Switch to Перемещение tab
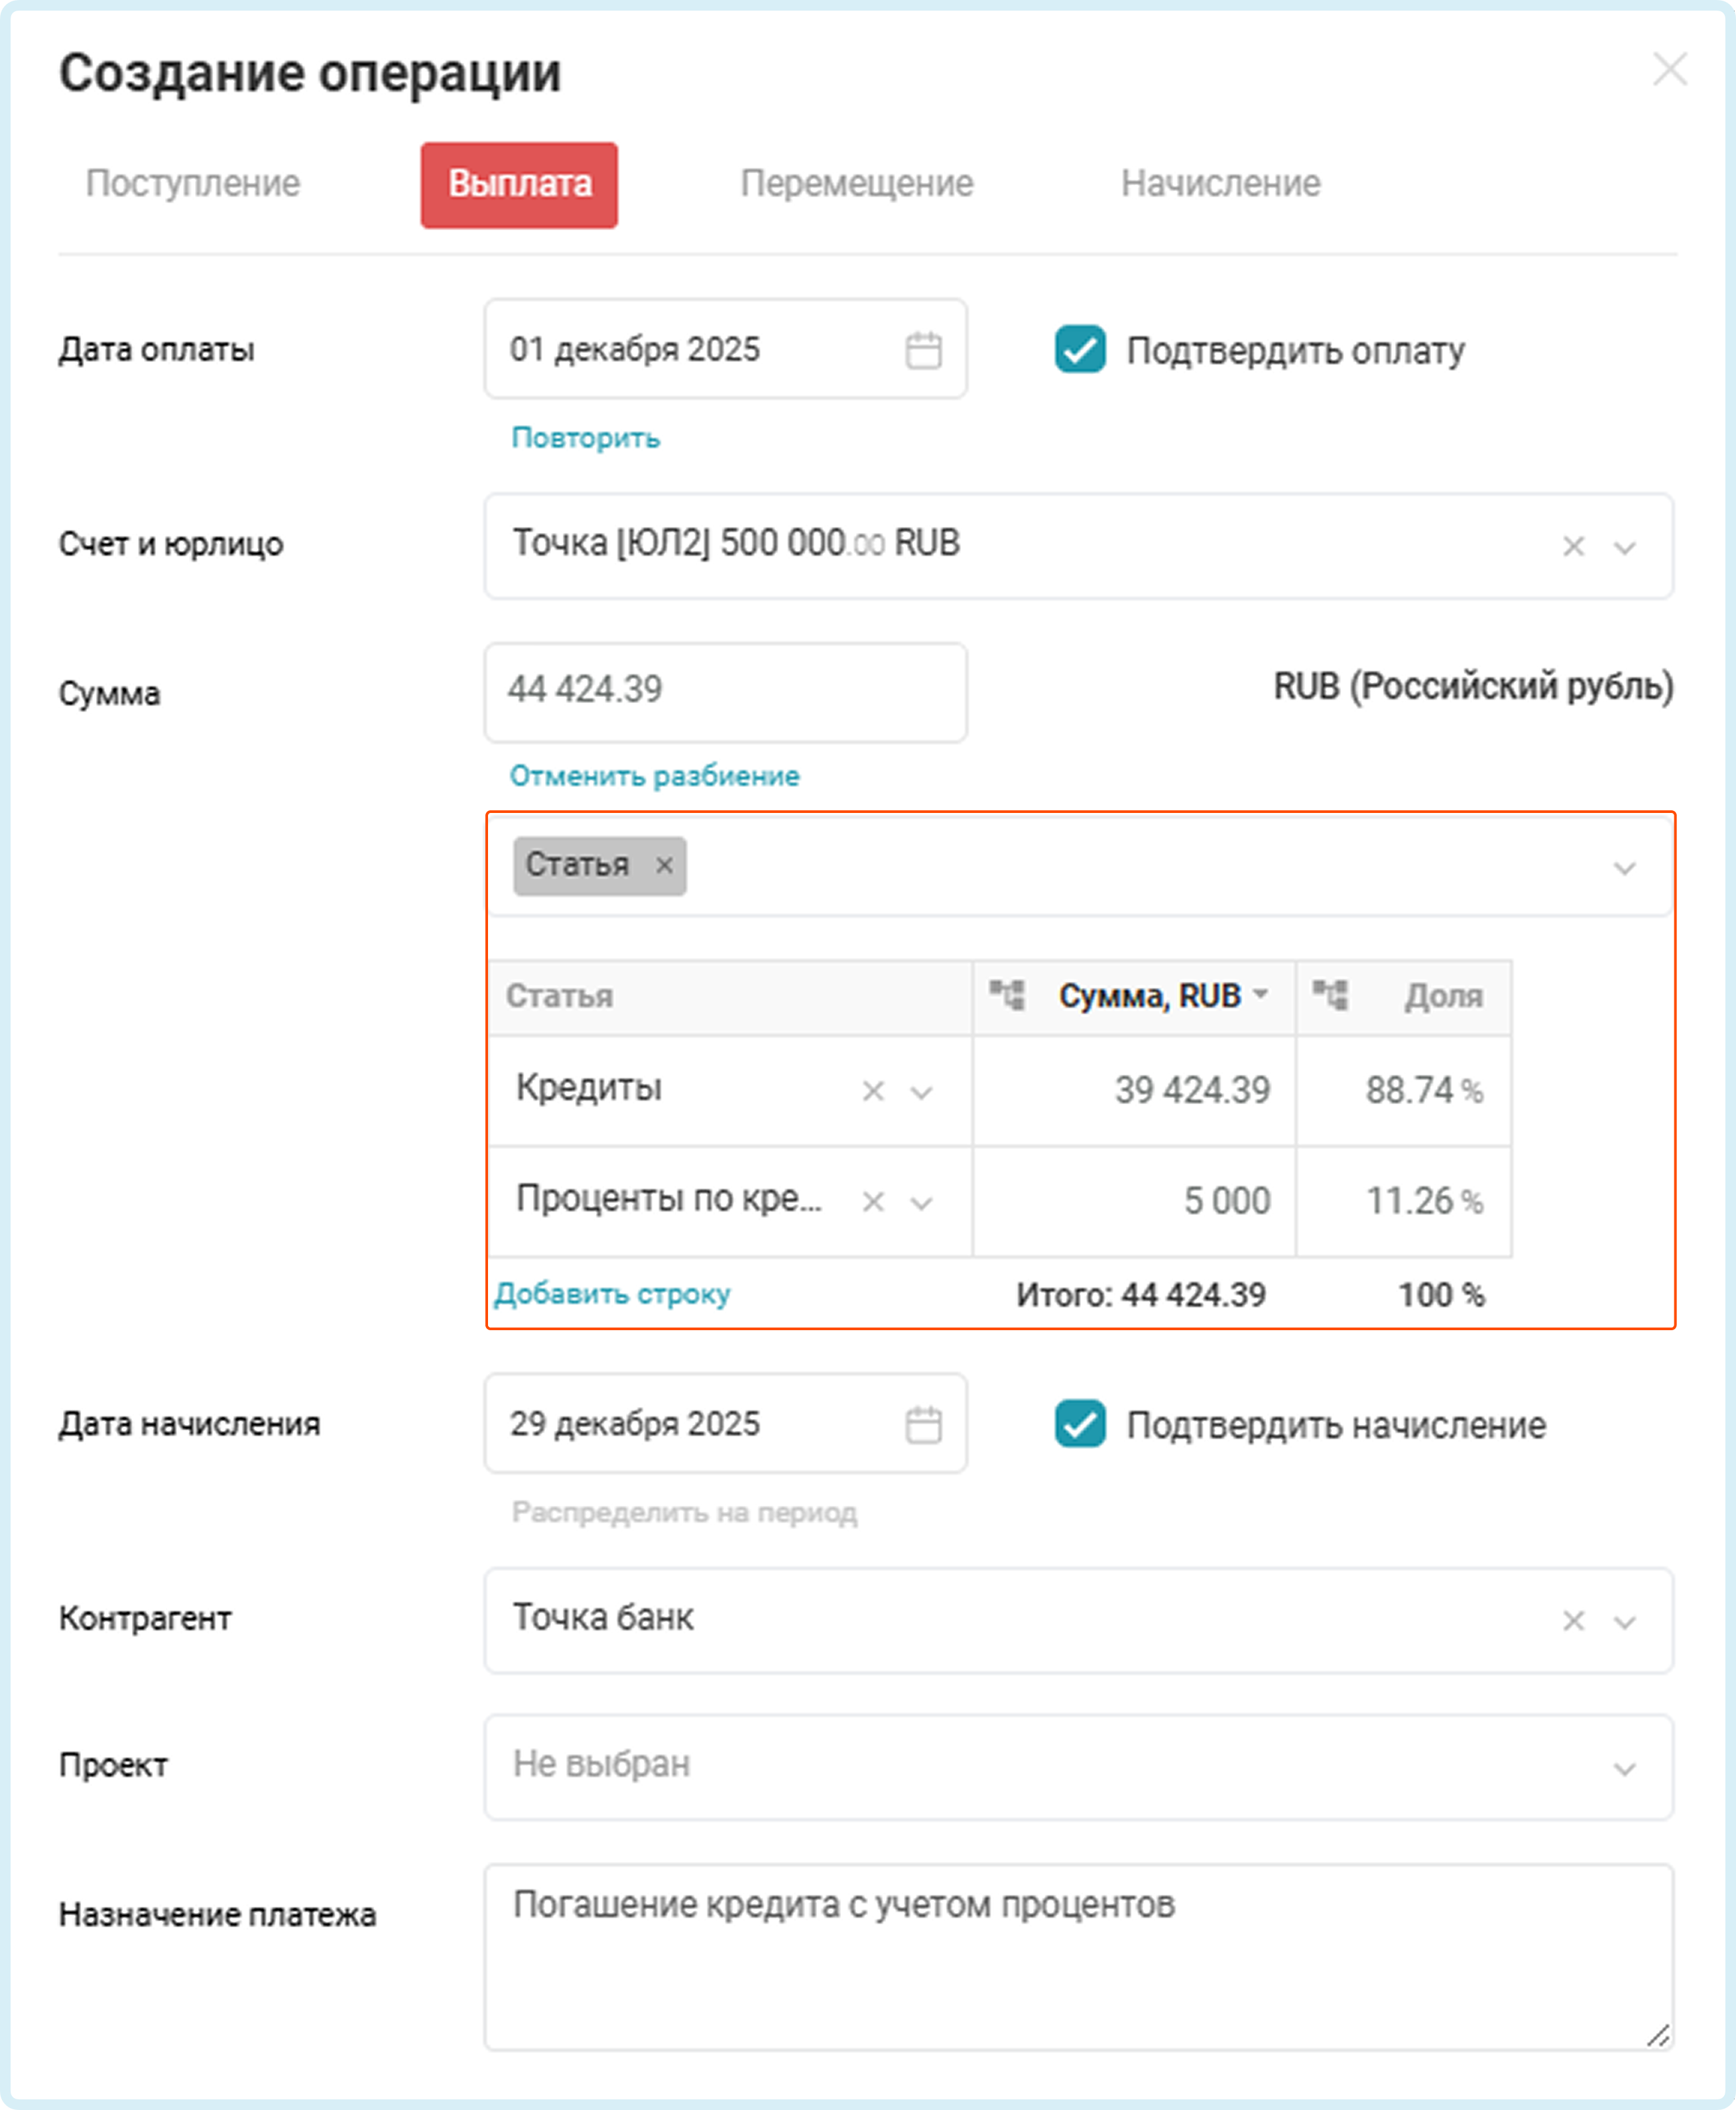The height and width of the screenshot is (2110, 1736). click(856, 184)
